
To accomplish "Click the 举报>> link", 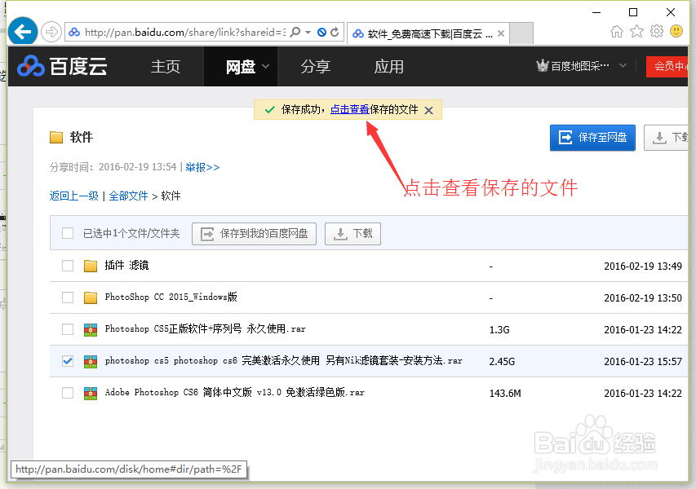I will 202,167.
